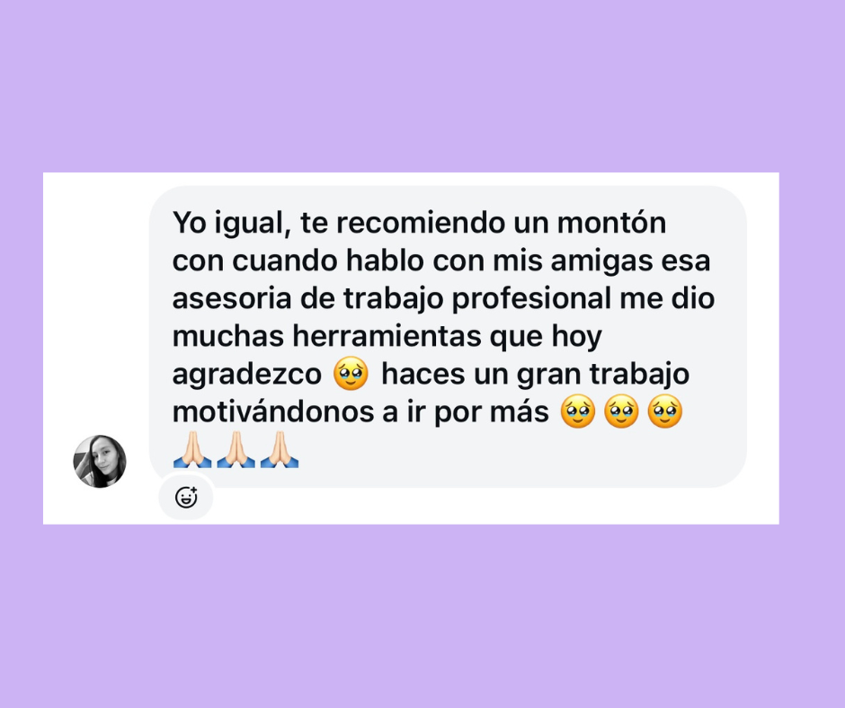Click the middle praying hands emoji

point(236,449)
